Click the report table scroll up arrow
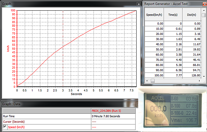The width and height of the screenshot is (207, 132). coord(204,10)
